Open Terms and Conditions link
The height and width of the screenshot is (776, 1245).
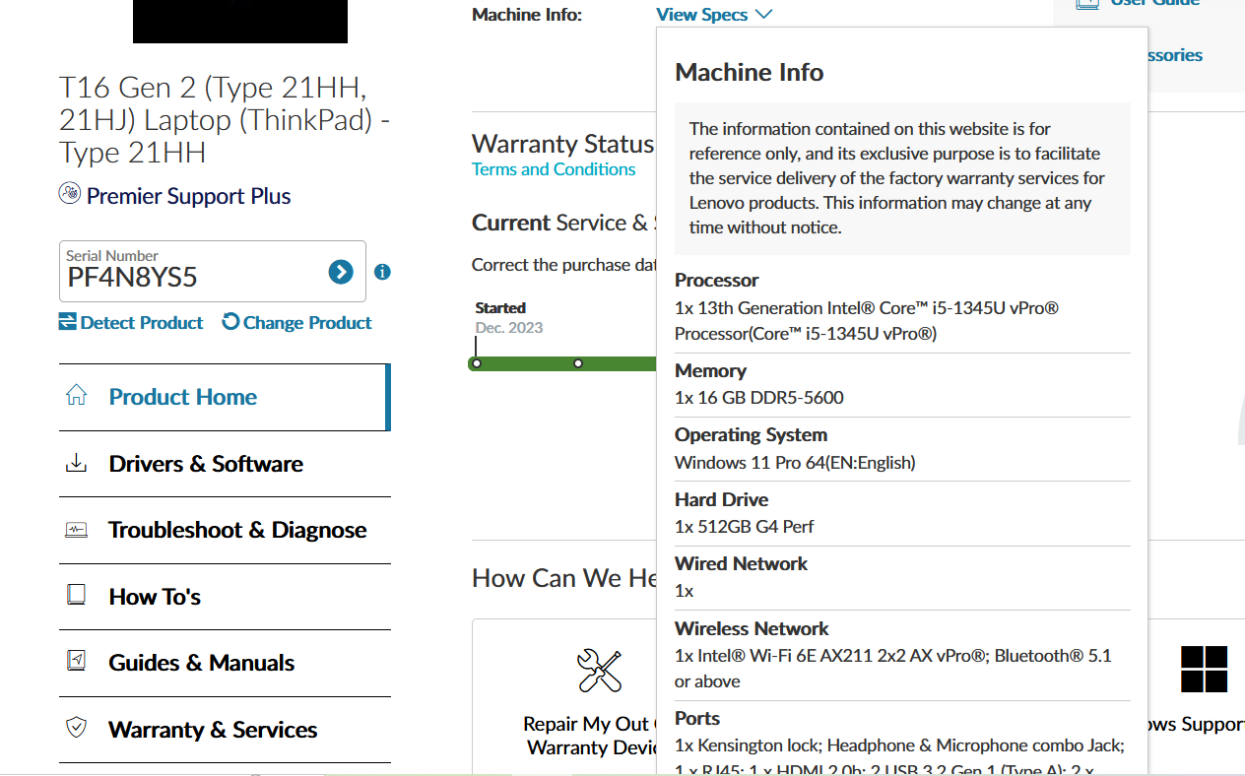(x=554, y=169)
